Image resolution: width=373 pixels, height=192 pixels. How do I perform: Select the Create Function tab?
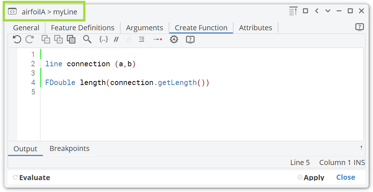(x=201, y=28)
